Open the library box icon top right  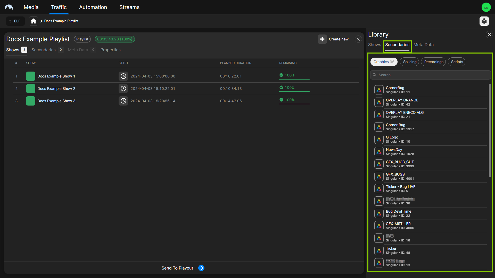point(484,21)
